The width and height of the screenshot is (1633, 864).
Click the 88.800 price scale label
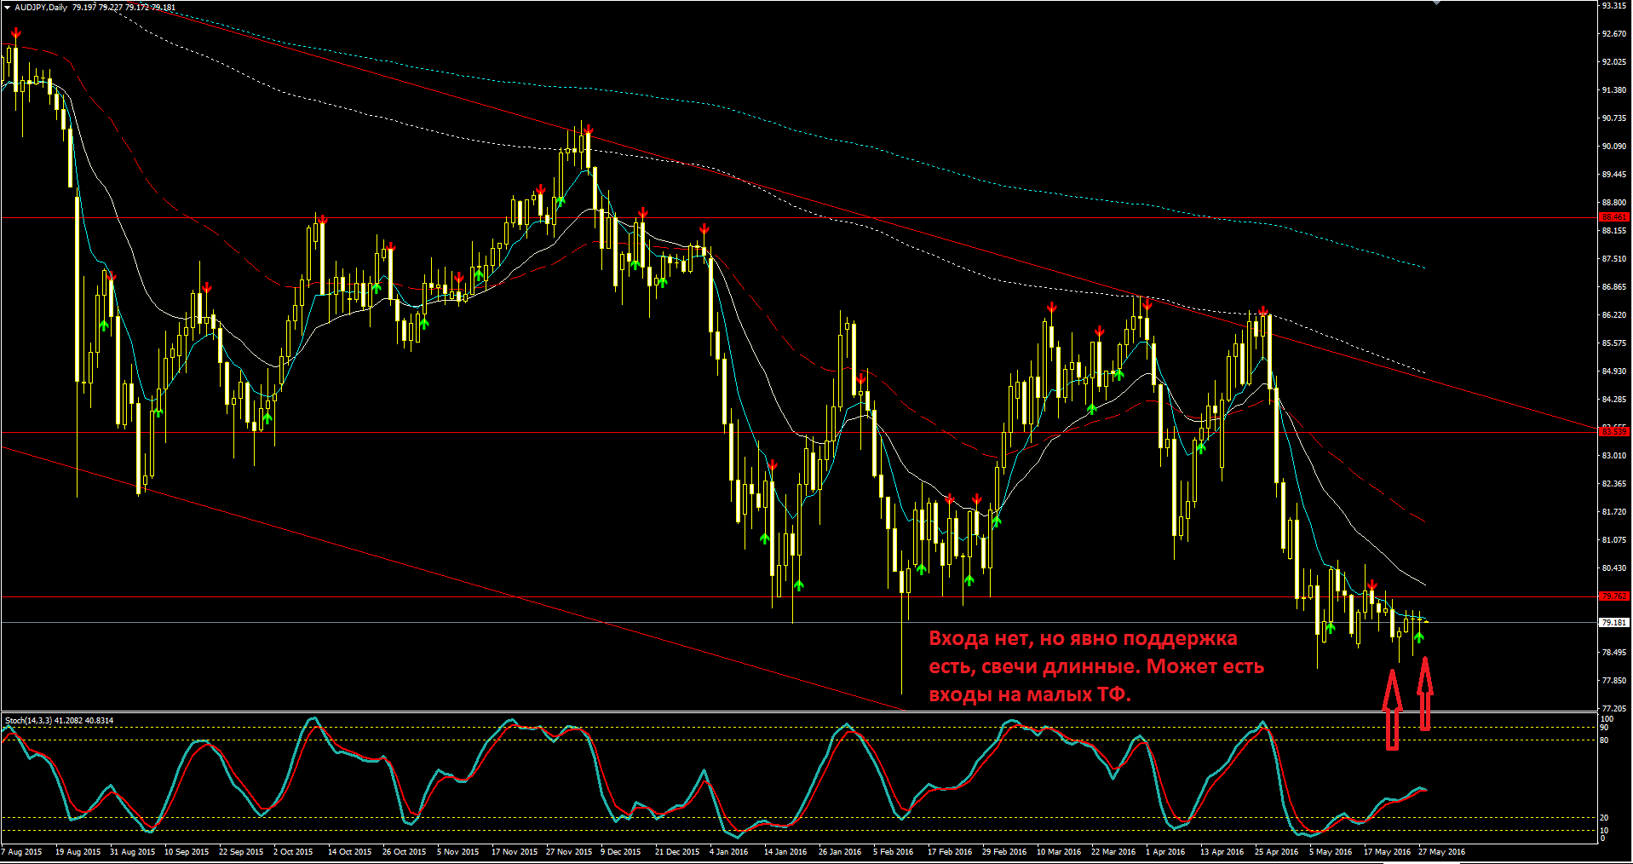[x=1614, y=203]
